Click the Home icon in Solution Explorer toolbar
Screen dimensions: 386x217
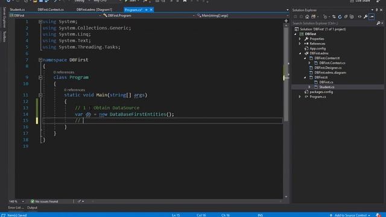[307, 17]
